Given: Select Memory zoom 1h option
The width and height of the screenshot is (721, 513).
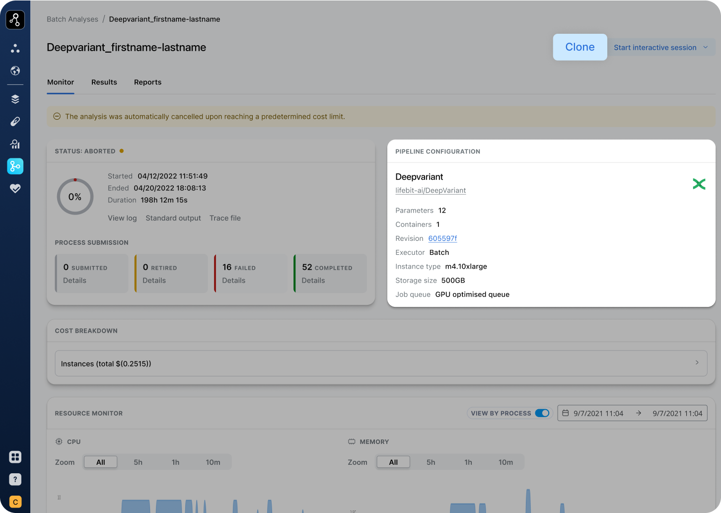Looking at the screenshot, I should 468,462.
